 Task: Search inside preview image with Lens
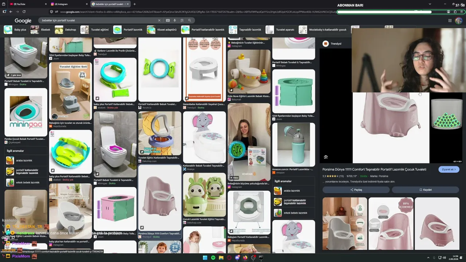(326, 157)
